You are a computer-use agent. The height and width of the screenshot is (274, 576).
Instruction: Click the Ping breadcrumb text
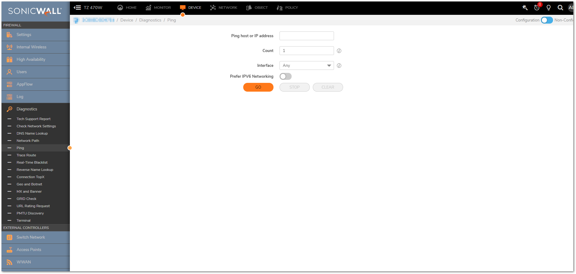172,20
